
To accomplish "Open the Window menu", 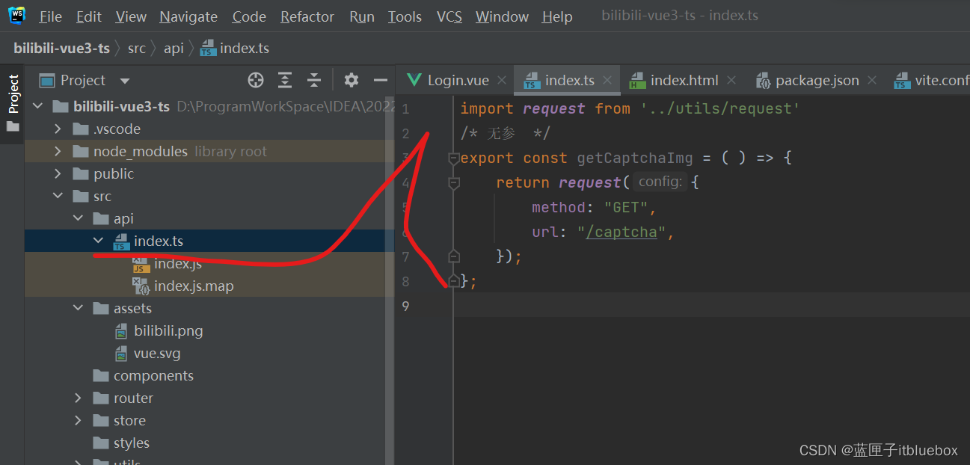I will tap(502, 16).
